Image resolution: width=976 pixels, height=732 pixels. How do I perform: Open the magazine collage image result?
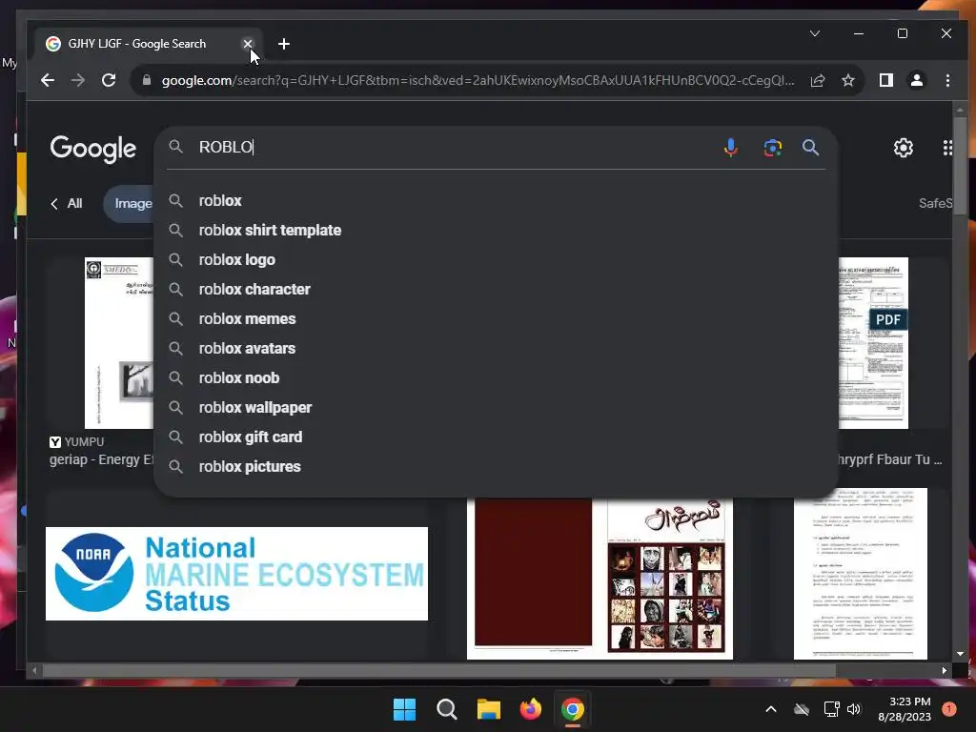(600, 579)
